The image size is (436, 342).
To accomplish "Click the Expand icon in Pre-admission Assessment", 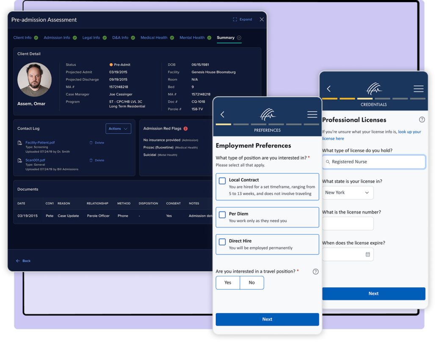I will 235,19.
